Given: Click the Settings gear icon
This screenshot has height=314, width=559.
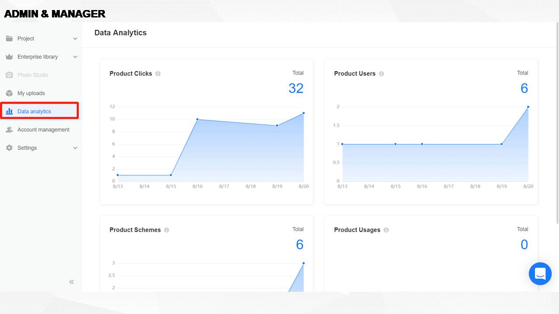Looking at the screenshot, I should coord(9,148).
